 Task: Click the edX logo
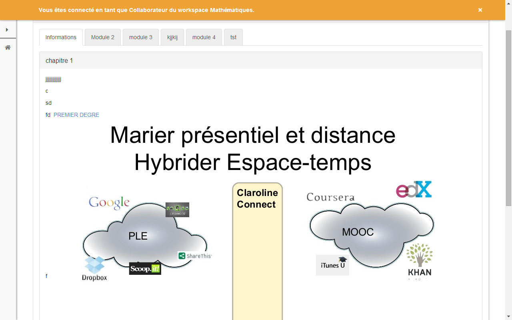point(414,190)
